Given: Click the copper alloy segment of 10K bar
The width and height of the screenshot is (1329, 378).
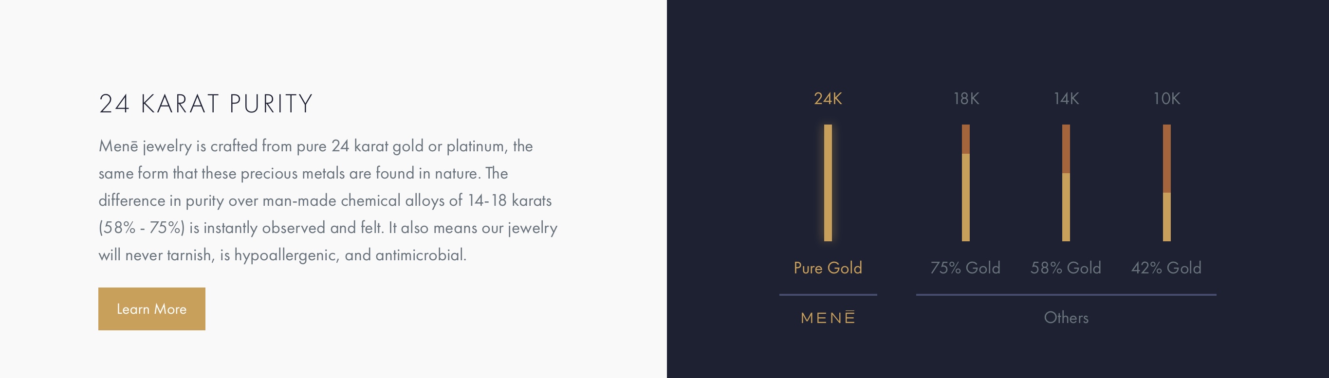Looking at the screenshot, I should [x=1166, y=158].
